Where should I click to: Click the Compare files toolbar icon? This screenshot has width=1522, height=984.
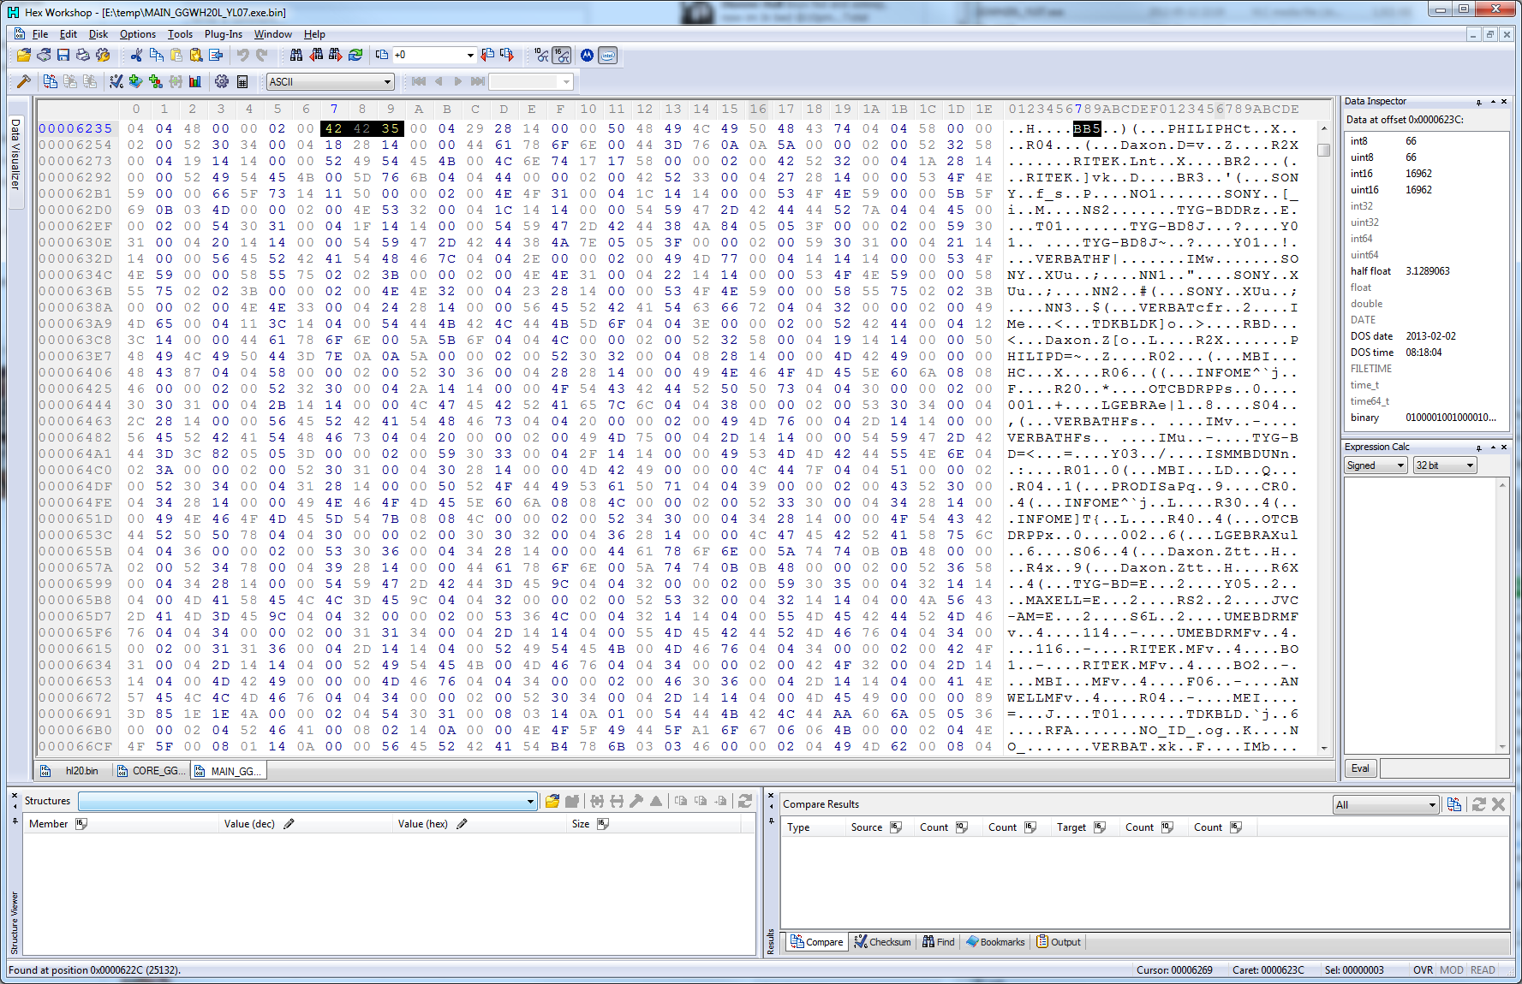click(x=51, y=81)
